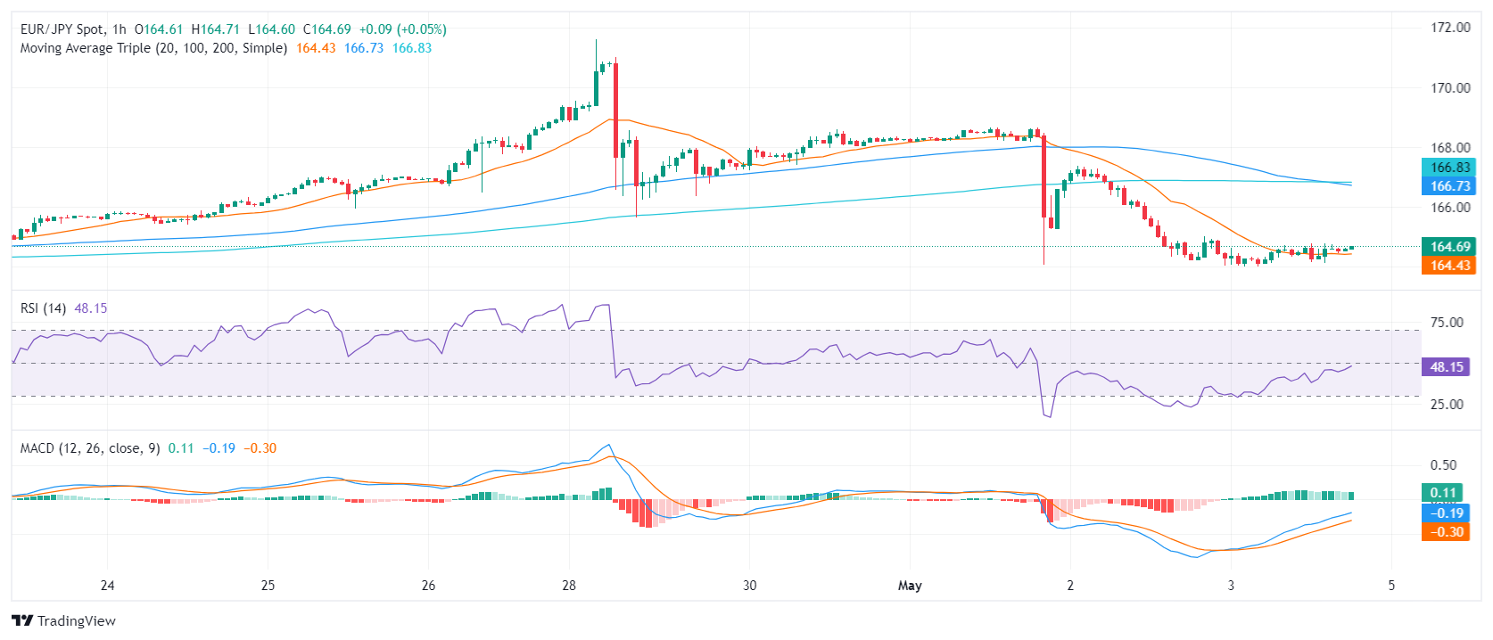Click the '24' date label on time axis
This screenshot has width=1493, height=640.
click(x=107, y=586)
